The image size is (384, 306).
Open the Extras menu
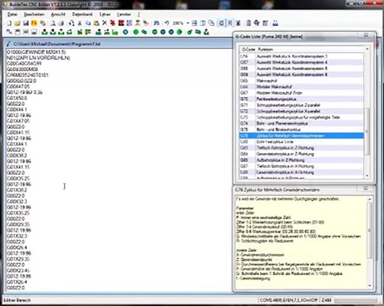point(105,15)
